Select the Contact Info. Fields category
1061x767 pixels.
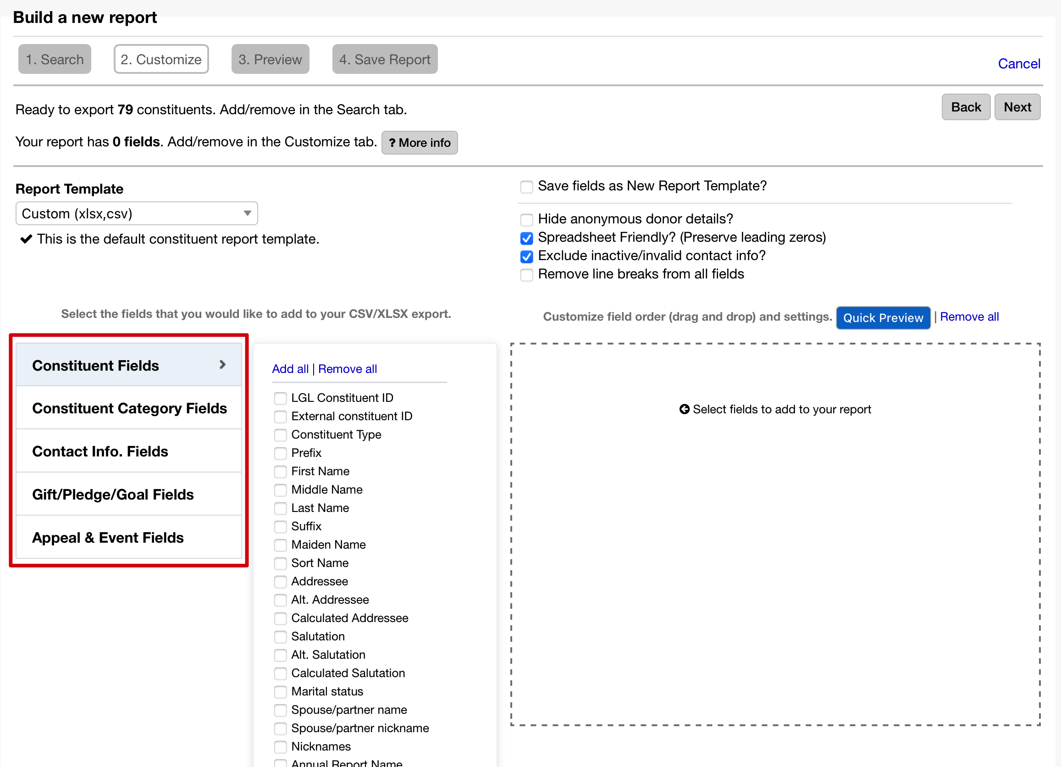129,451
